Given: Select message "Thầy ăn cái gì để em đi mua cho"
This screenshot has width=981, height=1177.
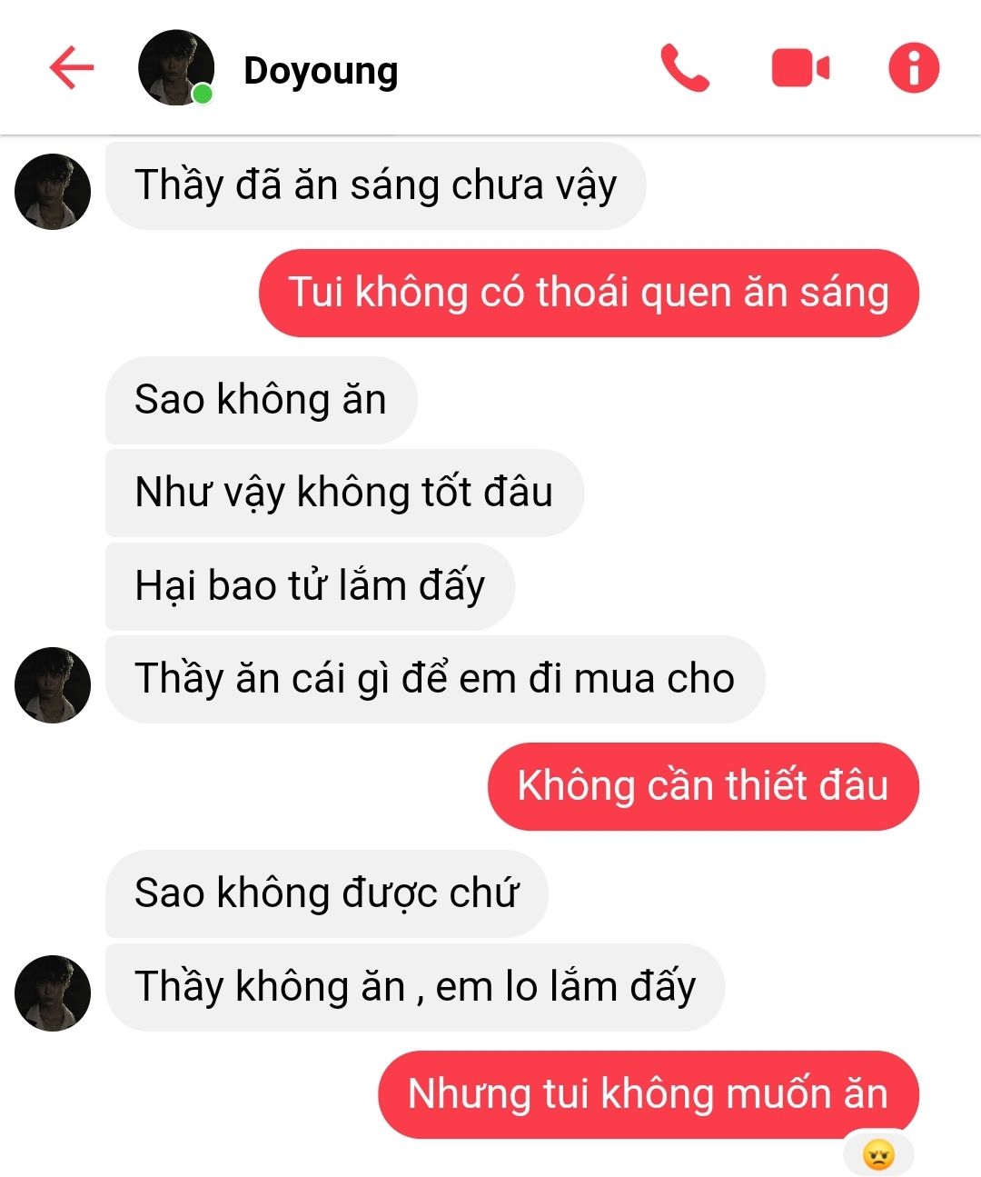Looking at the screenshot, I should pos(435,679).
